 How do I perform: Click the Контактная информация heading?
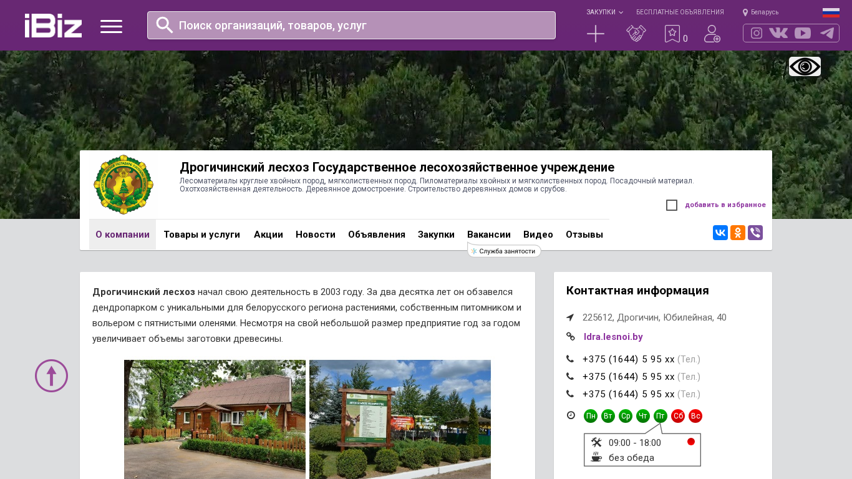pyautogui.click(x=637, y=291)
